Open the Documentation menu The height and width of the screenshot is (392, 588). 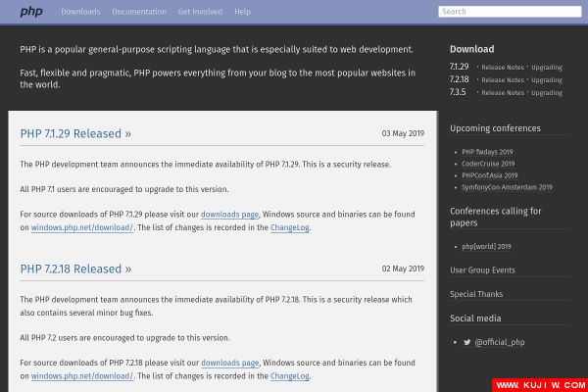click(x=139, y=12)
